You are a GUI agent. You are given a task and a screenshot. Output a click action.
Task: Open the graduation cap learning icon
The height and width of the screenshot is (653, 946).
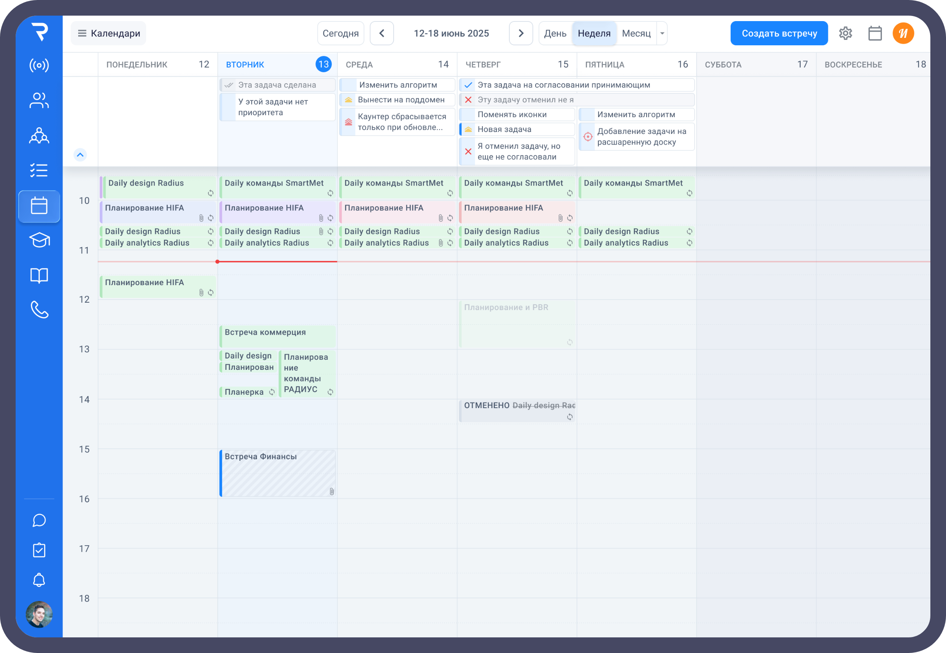(39, 240)
